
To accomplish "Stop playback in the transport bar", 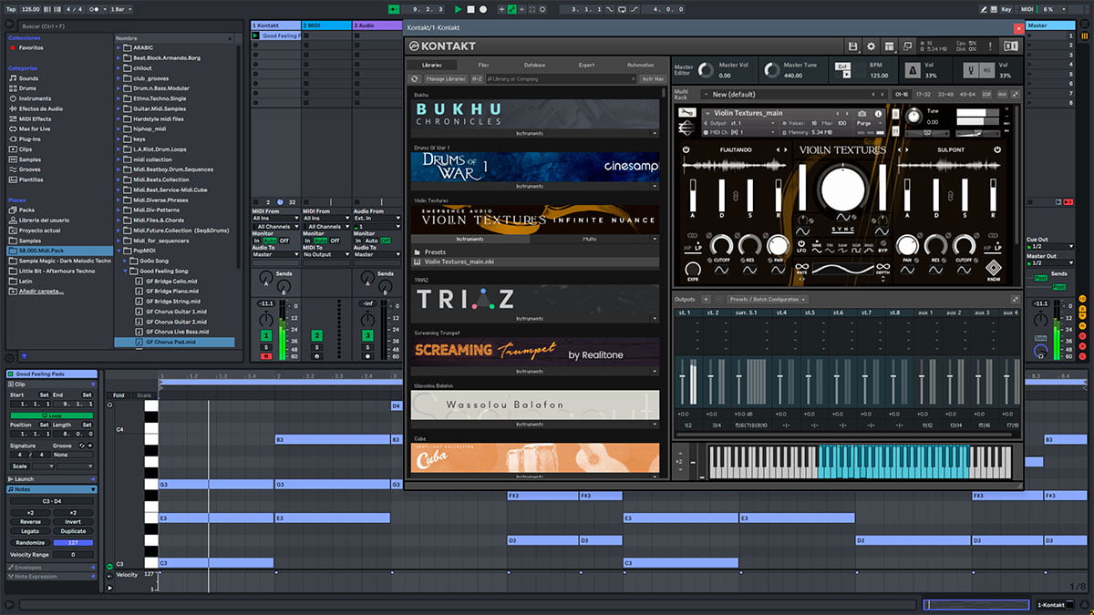I will tap(470, 9).
